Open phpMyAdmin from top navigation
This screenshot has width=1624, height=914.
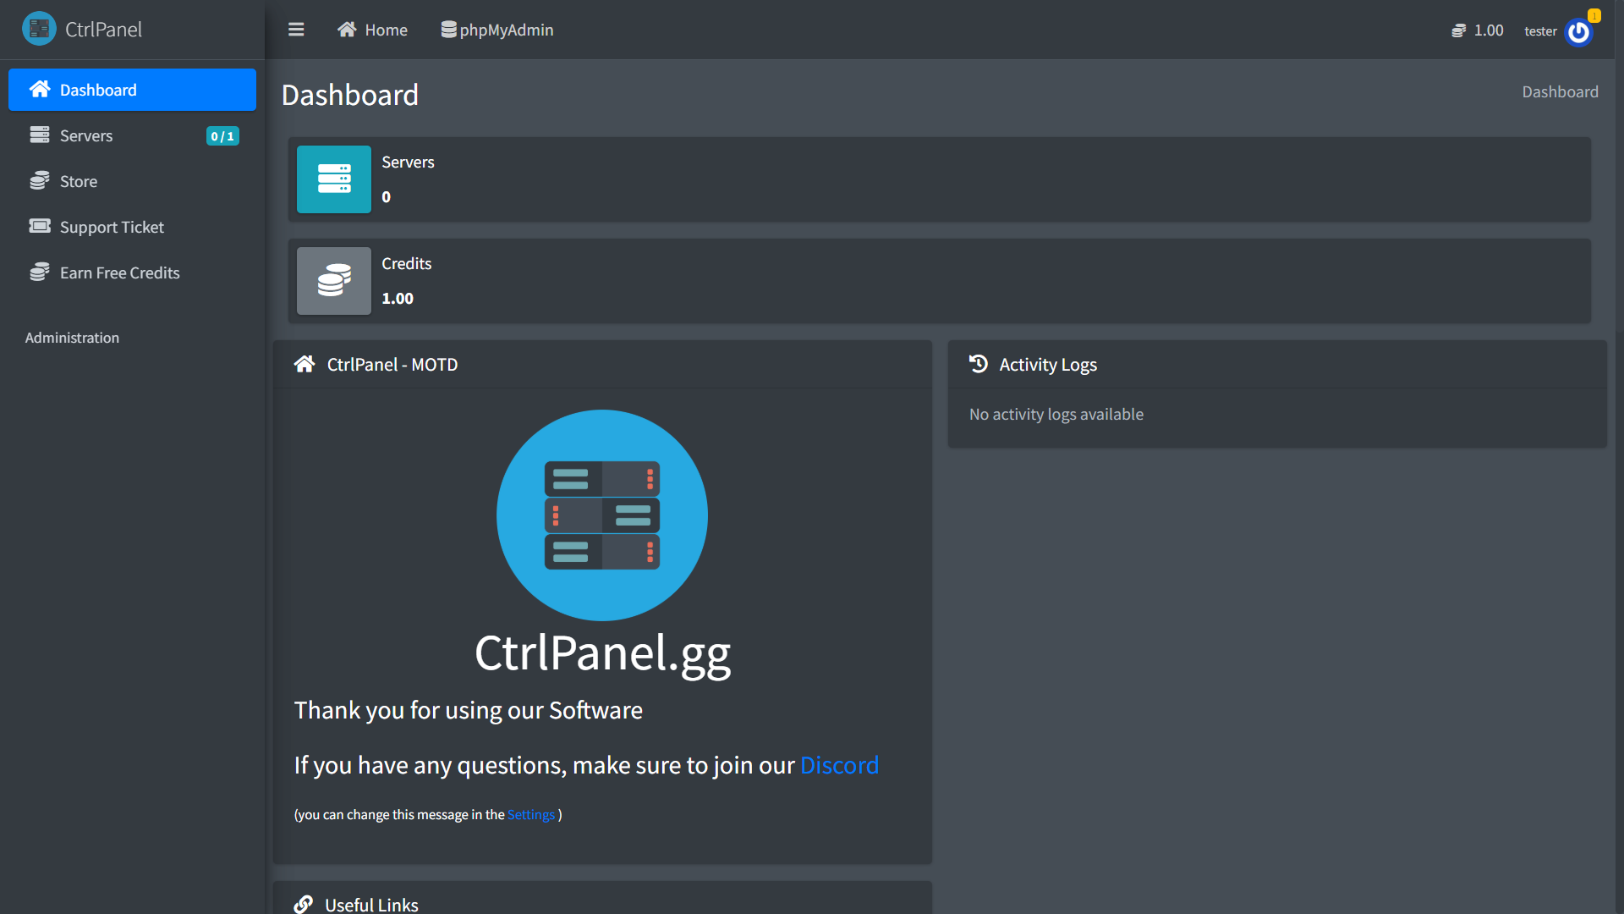(x=497, y=30)
